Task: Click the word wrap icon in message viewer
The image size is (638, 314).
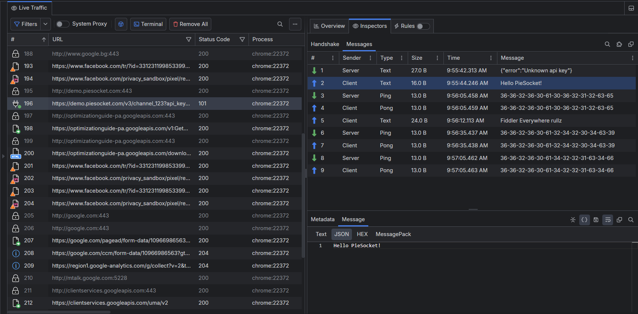Action: coord(607,220)
